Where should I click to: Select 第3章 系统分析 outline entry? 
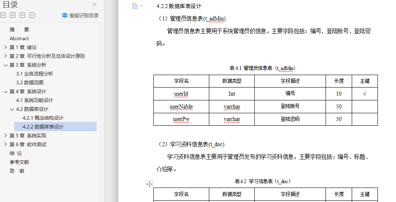click(28, 65)
